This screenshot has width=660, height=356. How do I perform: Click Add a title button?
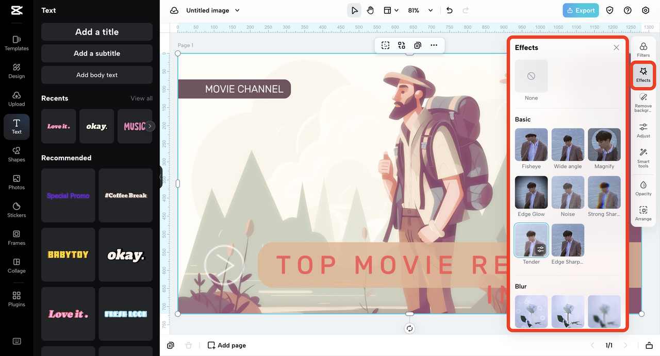[97, 32]
